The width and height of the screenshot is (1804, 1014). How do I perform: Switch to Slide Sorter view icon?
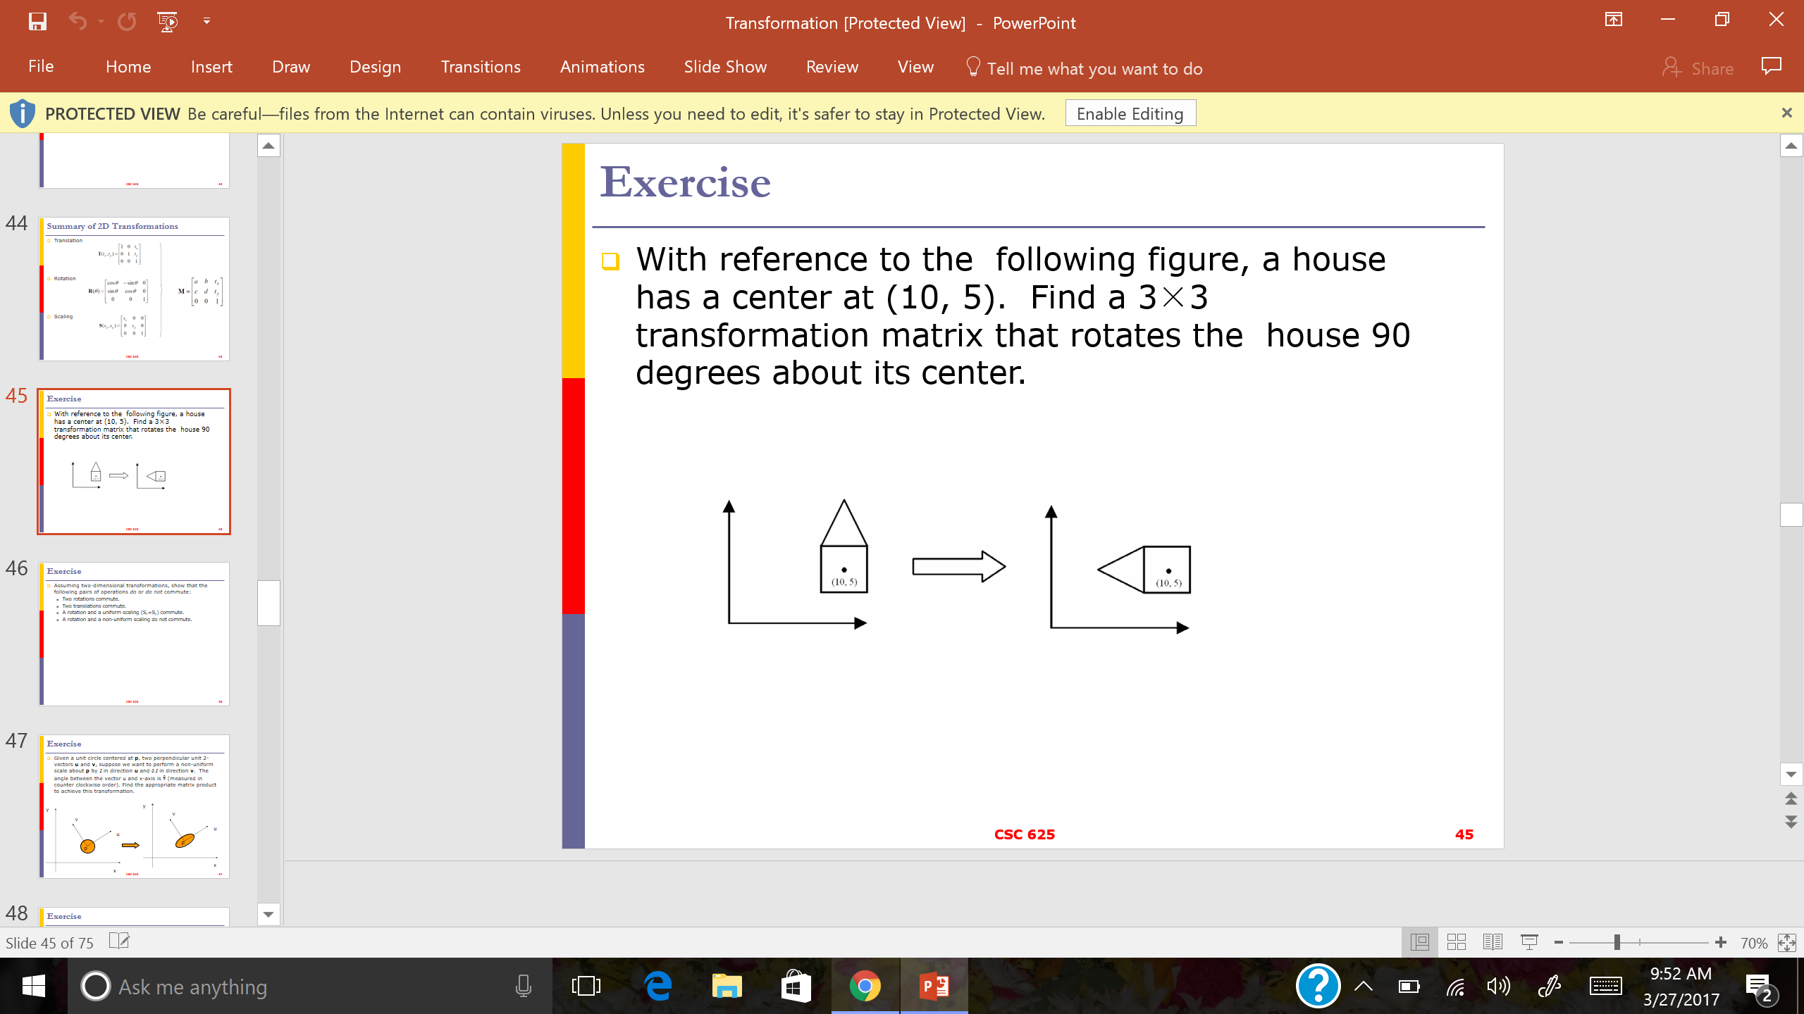(x=1456, y=942)
